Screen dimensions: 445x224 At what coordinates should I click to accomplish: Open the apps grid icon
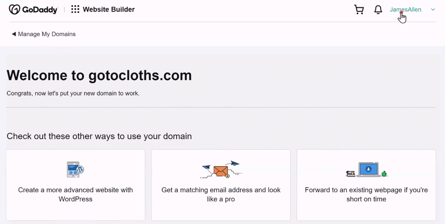[x=75, y=9]
